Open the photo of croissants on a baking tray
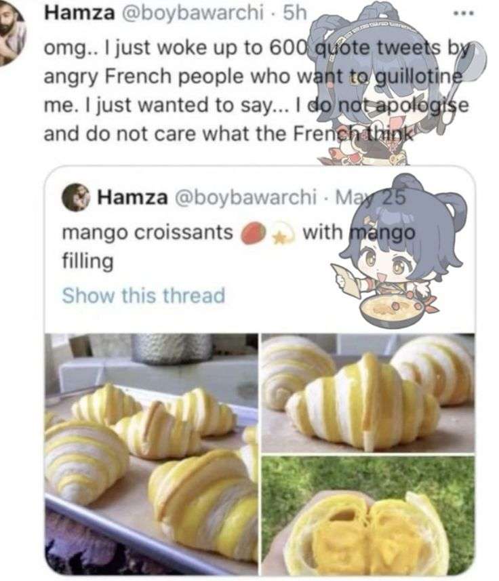This screenshot has height=581, width=499. tap(151, 454)
